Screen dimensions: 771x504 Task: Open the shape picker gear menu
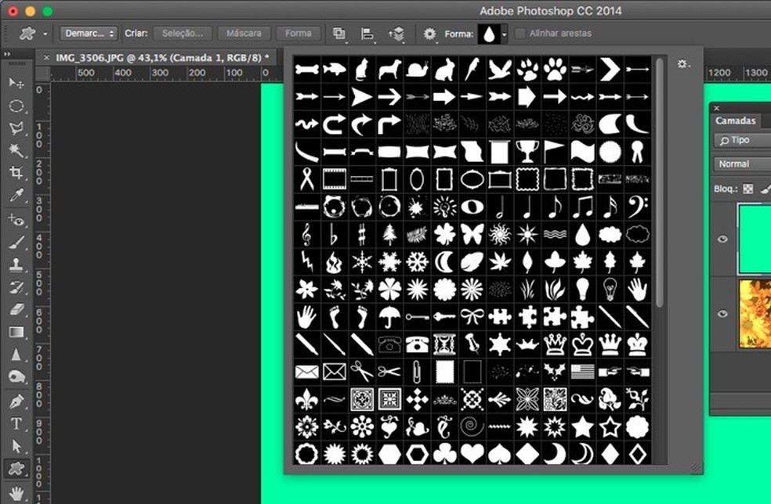(683, 64)
